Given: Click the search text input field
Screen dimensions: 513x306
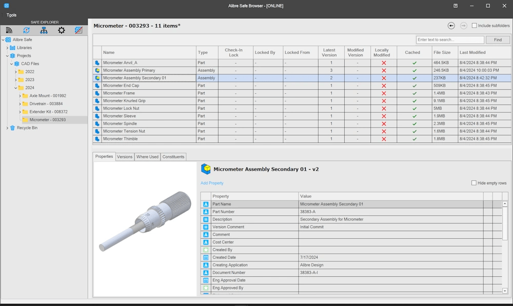Looking at the screenshot, I should tap(449, 40).
